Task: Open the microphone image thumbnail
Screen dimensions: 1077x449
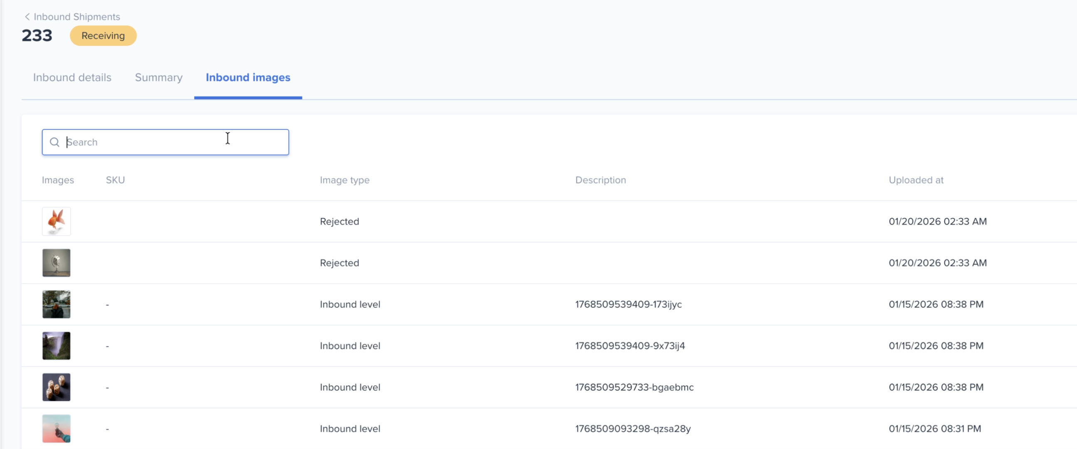Action: click(56, 263)
